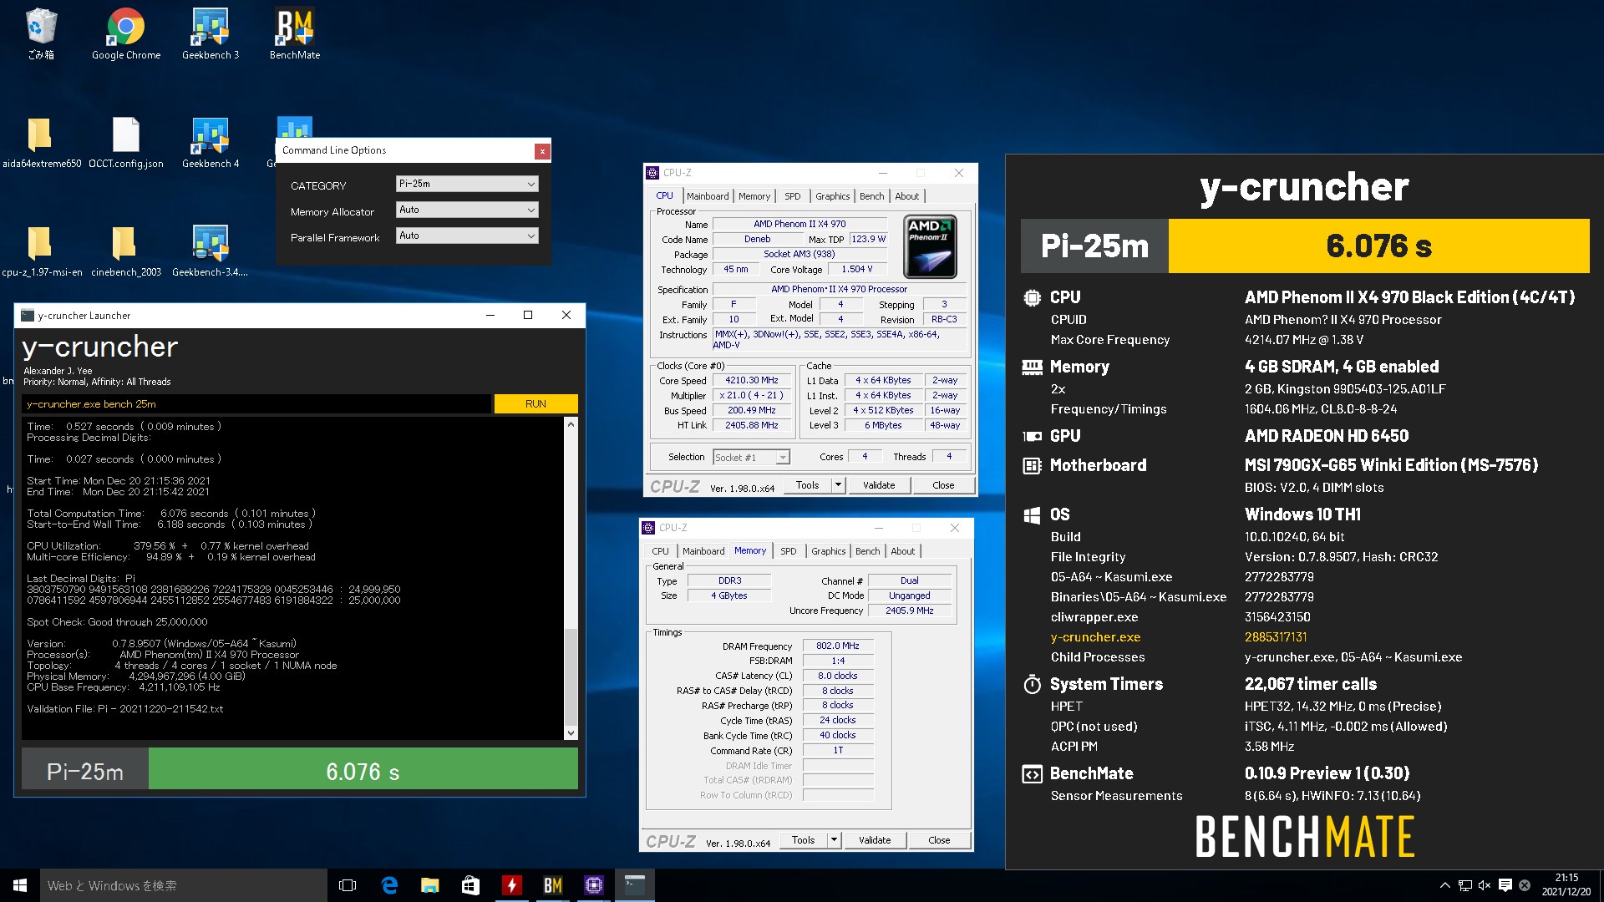Show hidden tray icons chevron
This screenshot has width=1604, height=902.
pos(1444,885)
